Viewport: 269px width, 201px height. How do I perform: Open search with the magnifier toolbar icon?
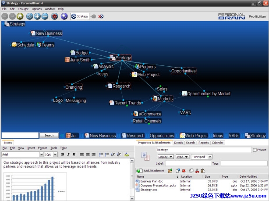pos(64,16)
